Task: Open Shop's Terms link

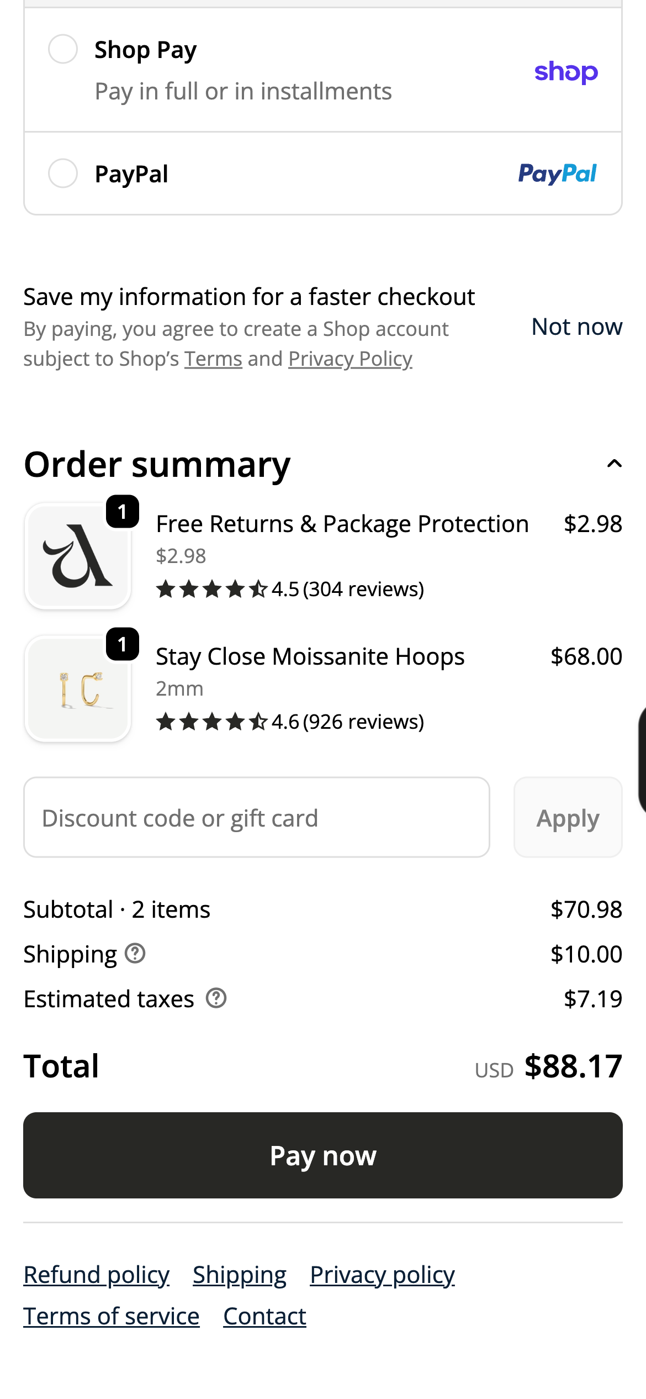Action: 213,359
